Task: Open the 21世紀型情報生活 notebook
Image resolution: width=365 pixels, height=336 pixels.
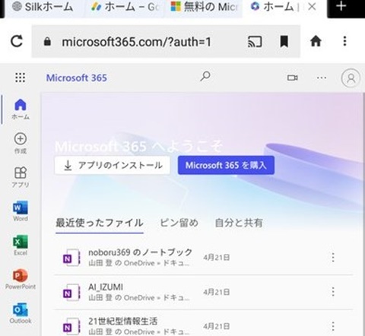Action: point(123,322)
